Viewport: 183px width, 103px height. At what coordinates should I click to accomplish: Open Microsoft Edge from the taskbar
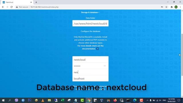[135, 100]
